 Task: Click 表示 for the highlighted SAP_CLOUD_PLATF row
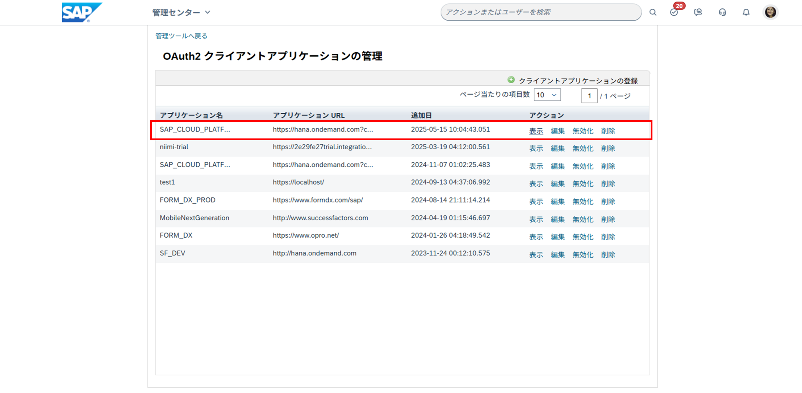tap(536, 131)
